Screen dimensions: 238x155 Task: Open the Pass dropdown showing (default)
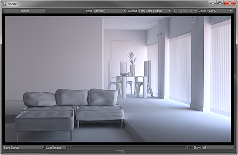coord(110,11)
